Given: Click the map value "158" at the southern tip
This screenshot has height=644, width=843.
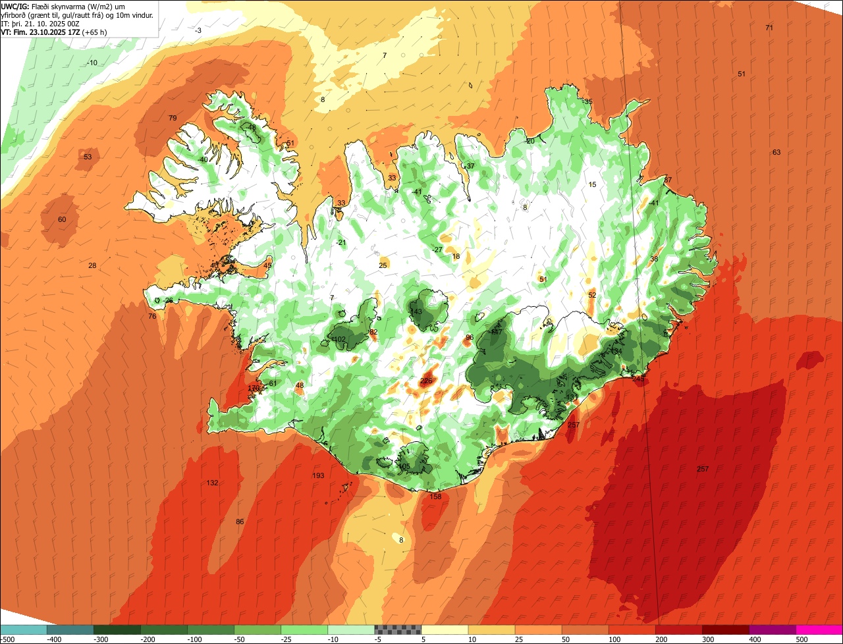Looking at the screenshot, I should point(435,496).
